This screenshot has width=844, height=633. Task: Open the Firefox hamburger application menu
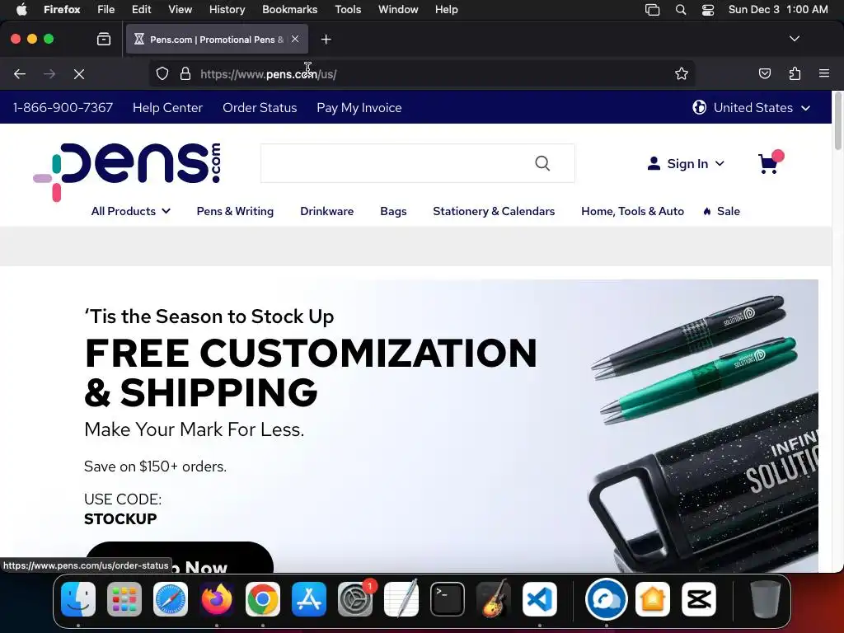coord(823,73)
